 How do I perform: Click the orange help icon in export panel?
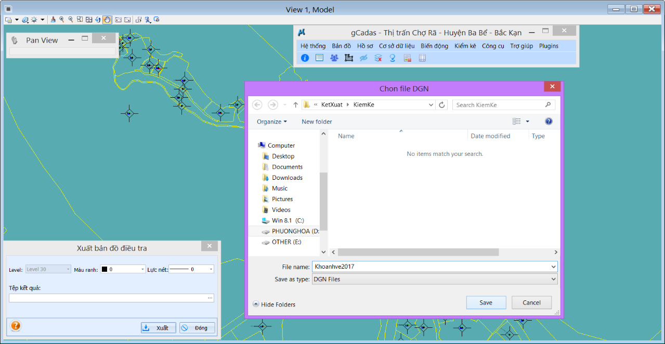[x=16, y=326]
